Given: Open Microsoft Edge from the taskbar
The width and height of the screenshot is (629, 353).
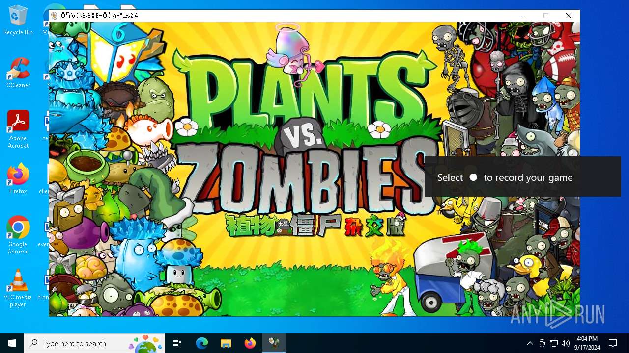Looking at the screenshot, I should click(x=202, y=343).
